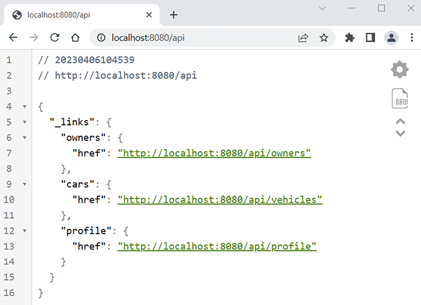Screen dimensions: 421x305
Task: Open JSON viewer settings gear
Action: tap(400, 70)
